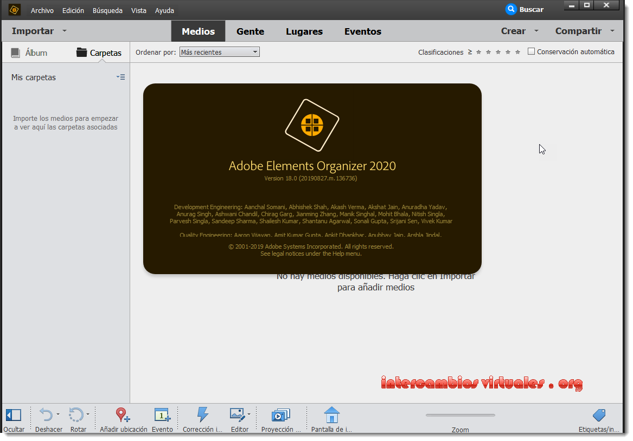Click 'para añadir medios' message text
Screen dimensions: 633x441
click(376, 288)
